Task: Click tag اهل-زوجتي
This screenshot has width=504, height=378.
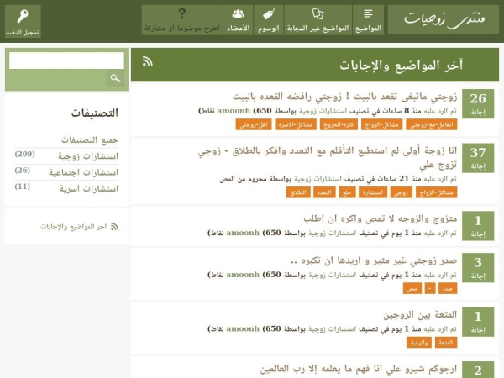Action: click(x=254, y=124)
